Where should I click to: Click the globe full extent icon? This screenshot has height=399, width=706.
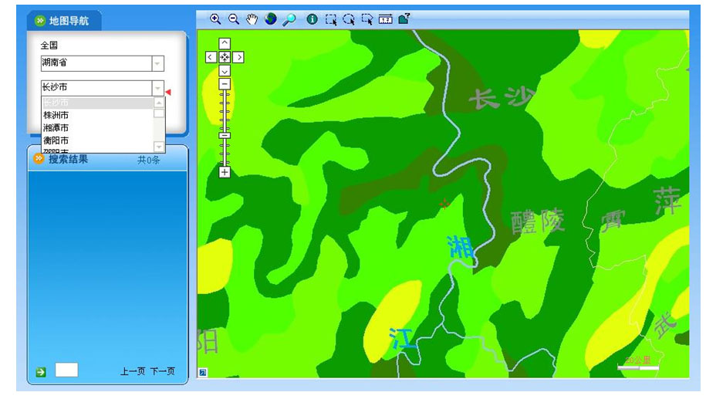point(271,19)
